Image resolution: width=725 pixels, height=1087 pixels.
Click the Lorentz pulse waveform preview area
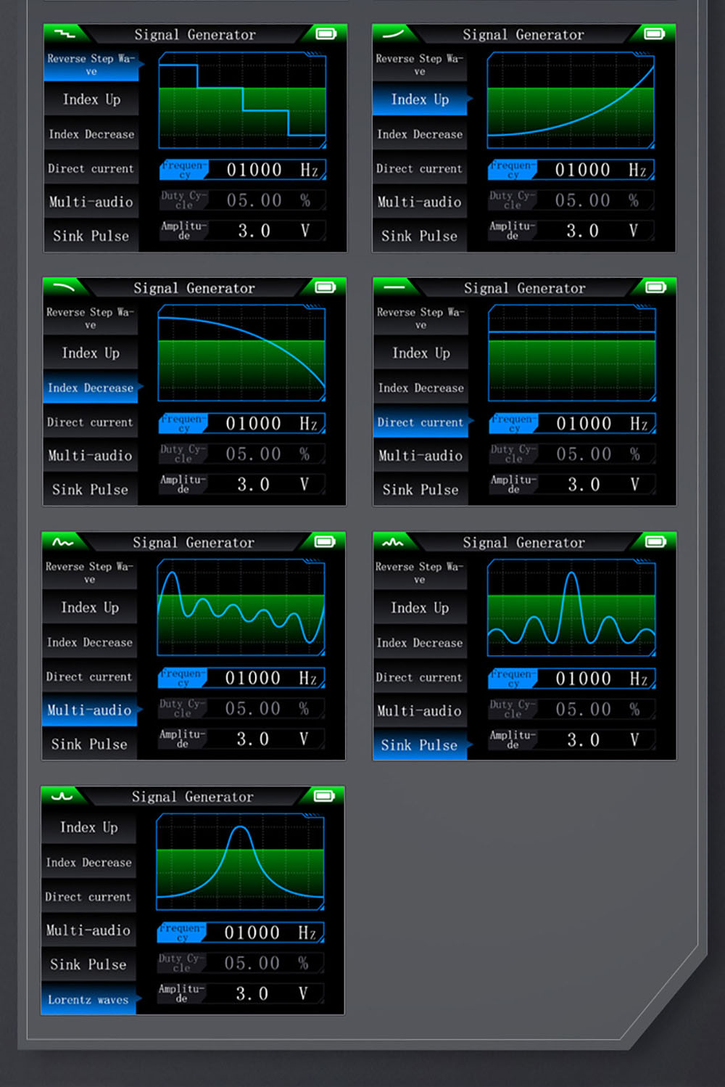click(240, 861)
